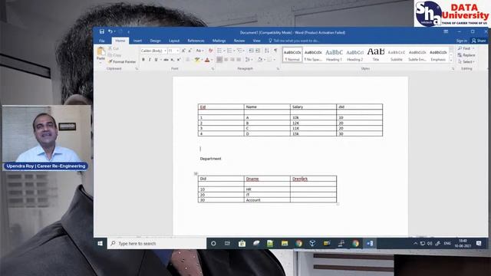This screenshot has height=276, width=491.
Task: Toggle Underline formatting
Action: [156, 60]
